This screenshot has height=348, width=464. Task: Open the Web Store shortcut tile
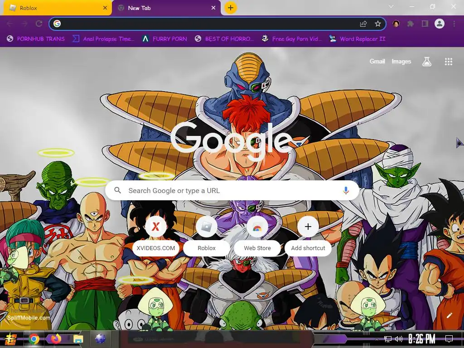point(257,236)
